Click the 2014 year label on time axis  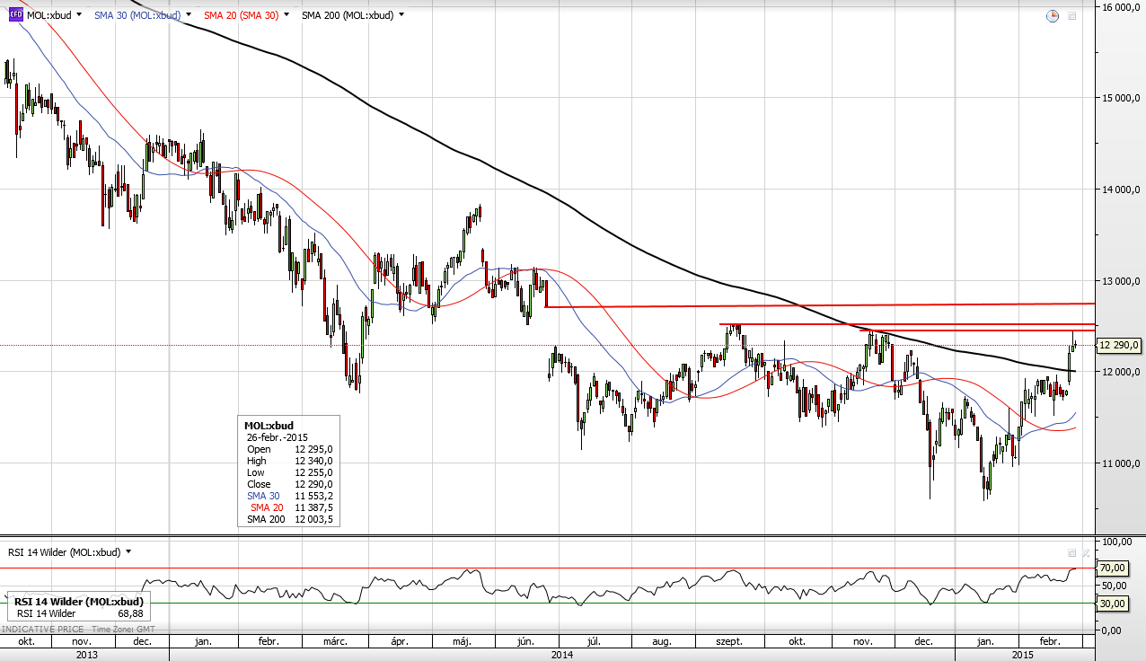click(562, 655)
